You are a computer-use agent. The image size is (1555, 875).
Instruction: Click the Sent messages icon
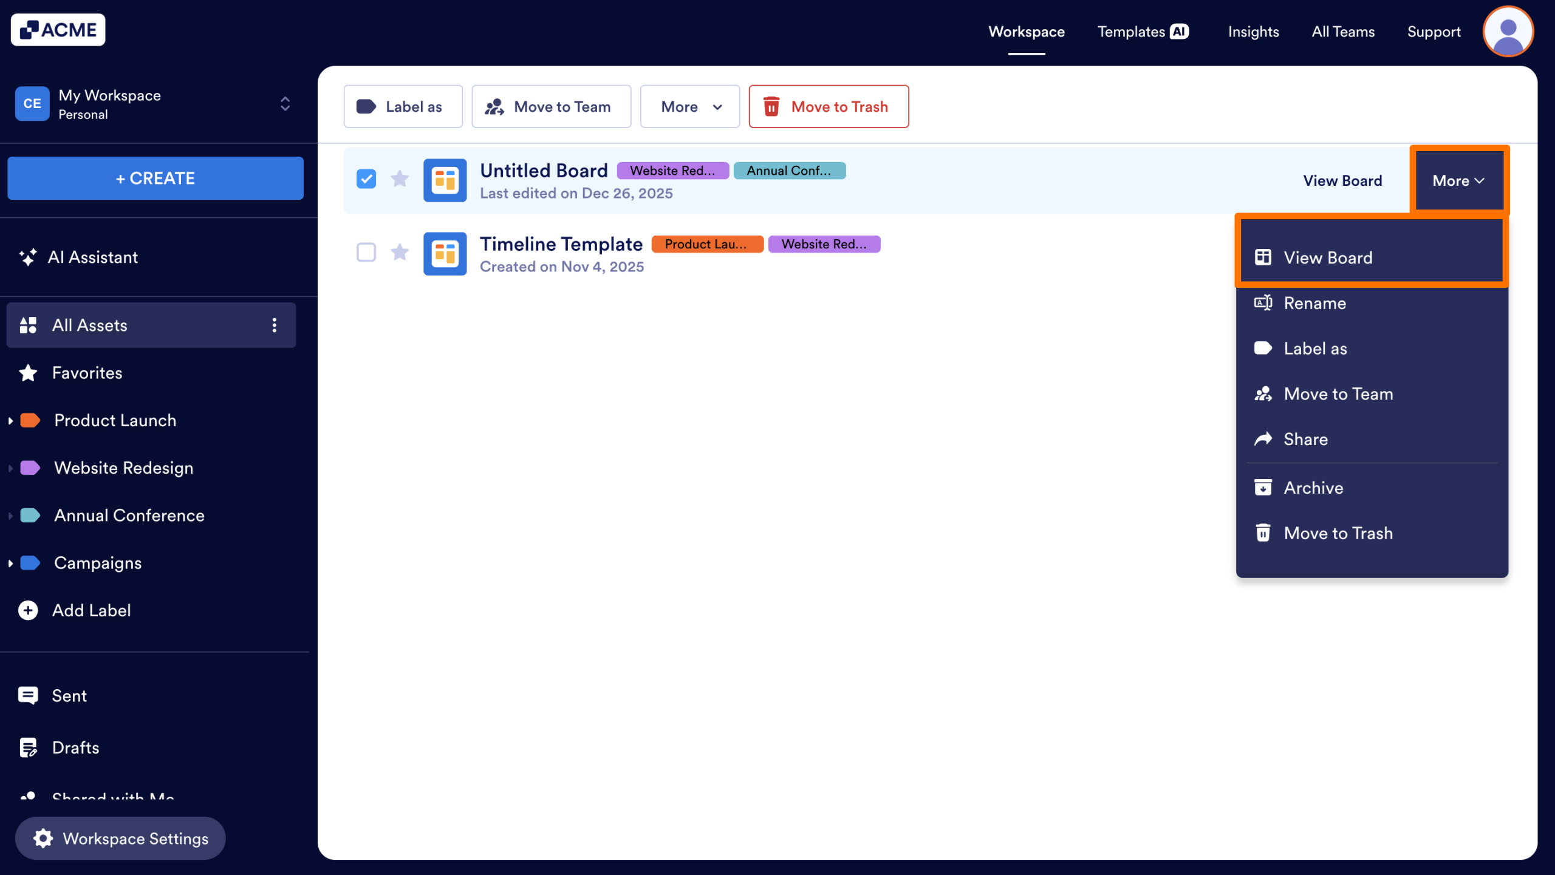28,696
